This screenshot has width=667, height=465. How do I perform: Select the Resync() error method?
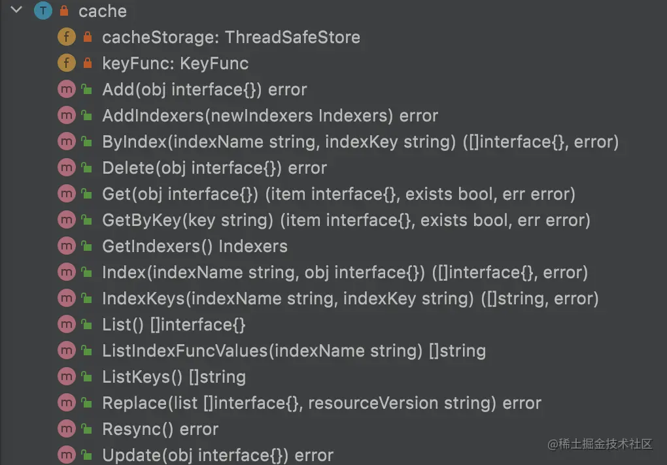160,429
